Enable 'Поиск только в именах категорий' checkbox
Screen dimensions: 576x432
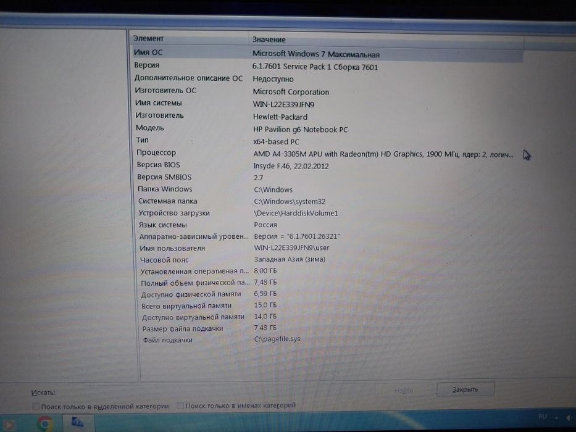(180, 405)
